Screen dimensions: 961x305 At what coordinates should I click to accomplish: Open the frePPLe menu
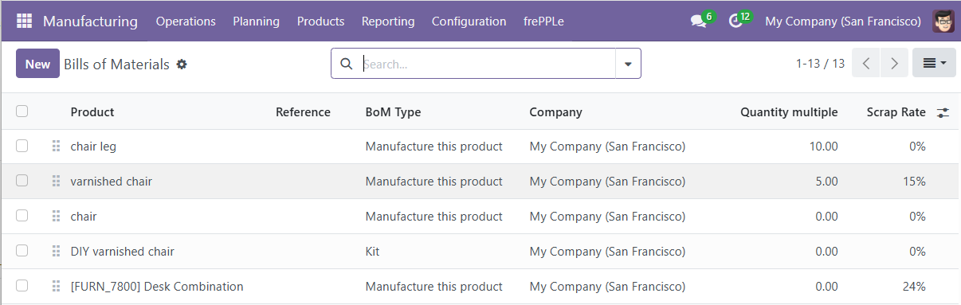click(543, 22)
